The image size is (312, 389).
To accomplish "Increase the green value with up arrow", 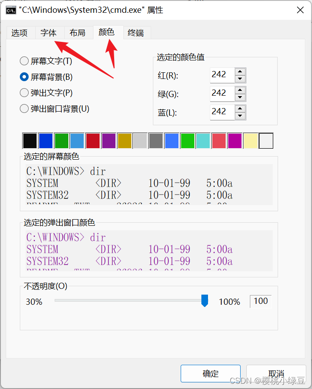I will [x=240, y=90].
